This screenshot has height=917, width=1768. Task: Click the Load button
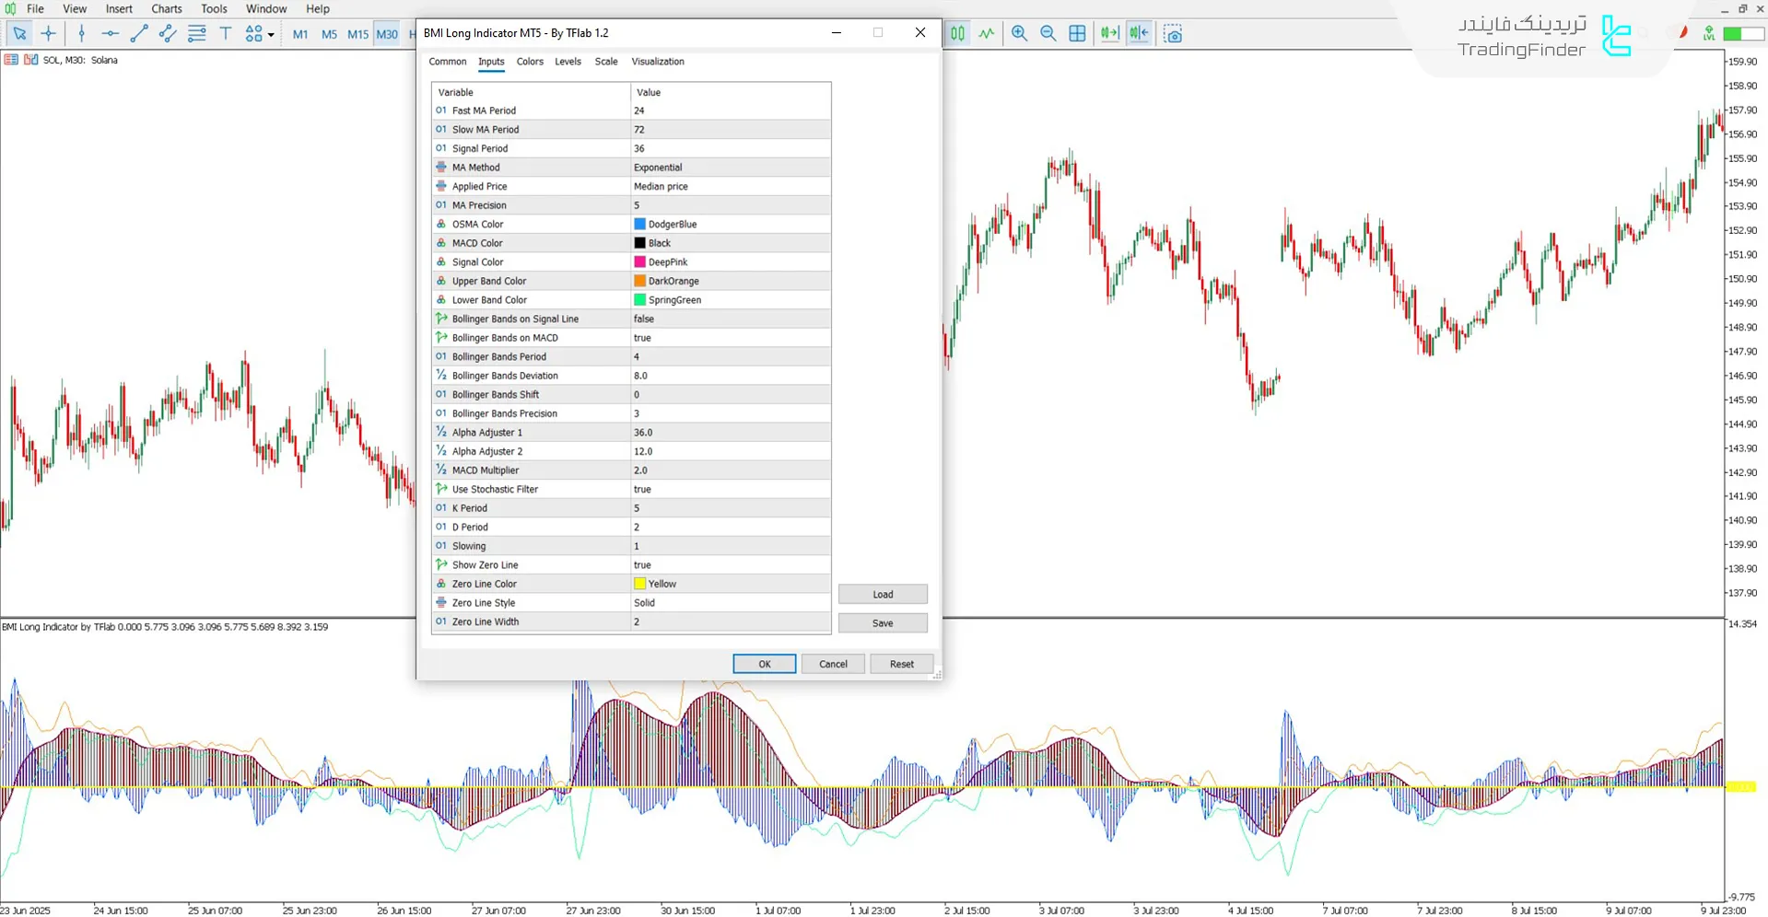pyautogui.click(x=882, y=595)
